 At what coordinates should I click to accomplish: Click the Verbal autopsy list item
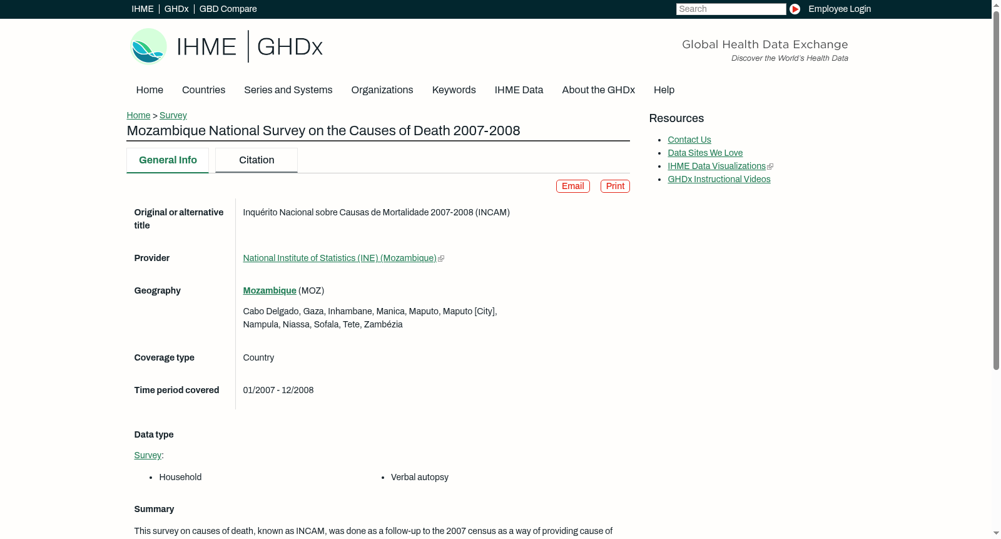(x=419, y=478)
